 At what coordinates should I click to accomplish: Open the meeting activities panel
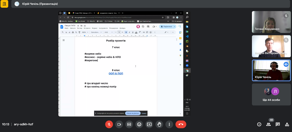(x=287, y=124)
